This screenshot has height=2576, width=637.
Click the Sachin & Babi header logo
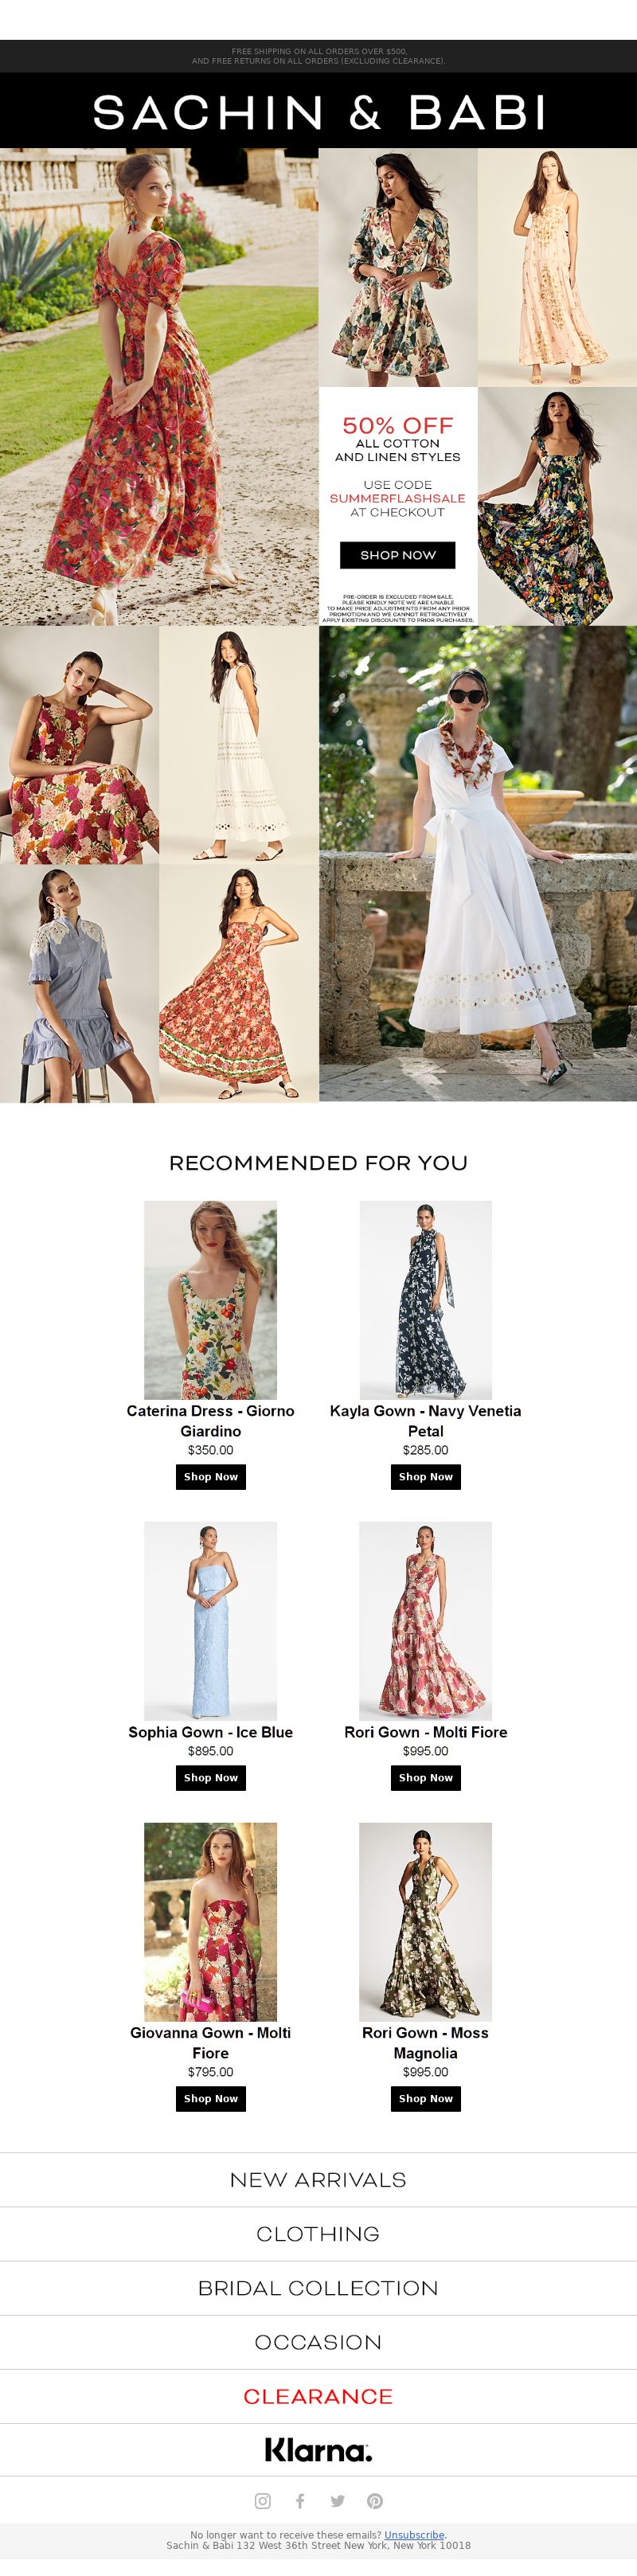click(x=319, y=113)
